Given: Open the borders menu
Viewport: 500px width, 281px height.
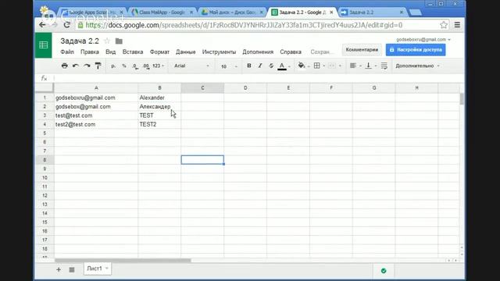Looking at the screenshot, I should point(316,66).
